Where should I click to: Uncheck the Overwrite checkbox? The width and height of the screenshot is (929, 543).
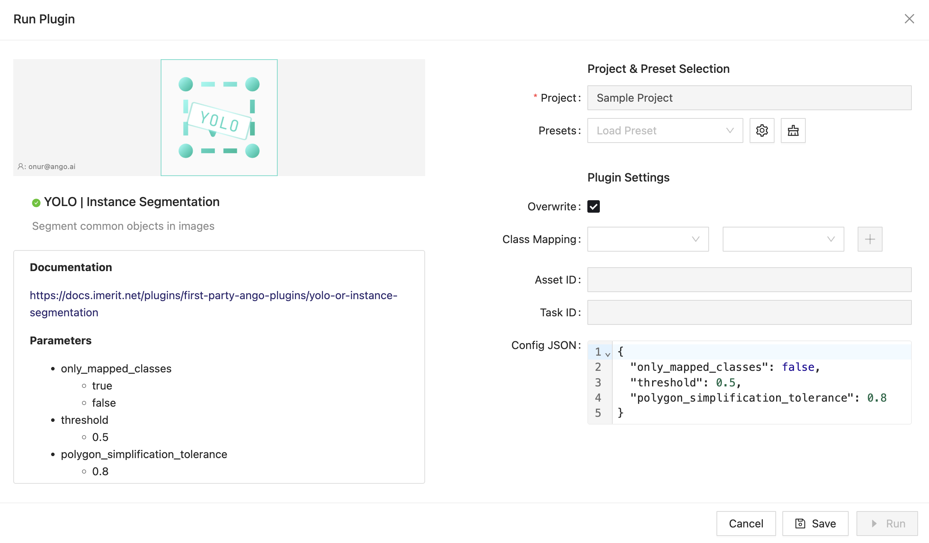pyautogui.click(x=594, y=206)
